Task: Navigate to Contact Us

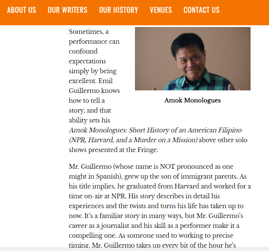Action: pos(201,10)
